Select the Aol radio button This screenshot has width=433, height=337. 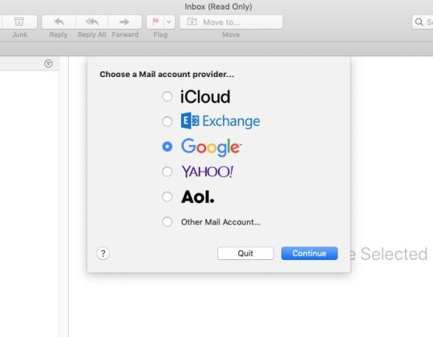[167, 197]
